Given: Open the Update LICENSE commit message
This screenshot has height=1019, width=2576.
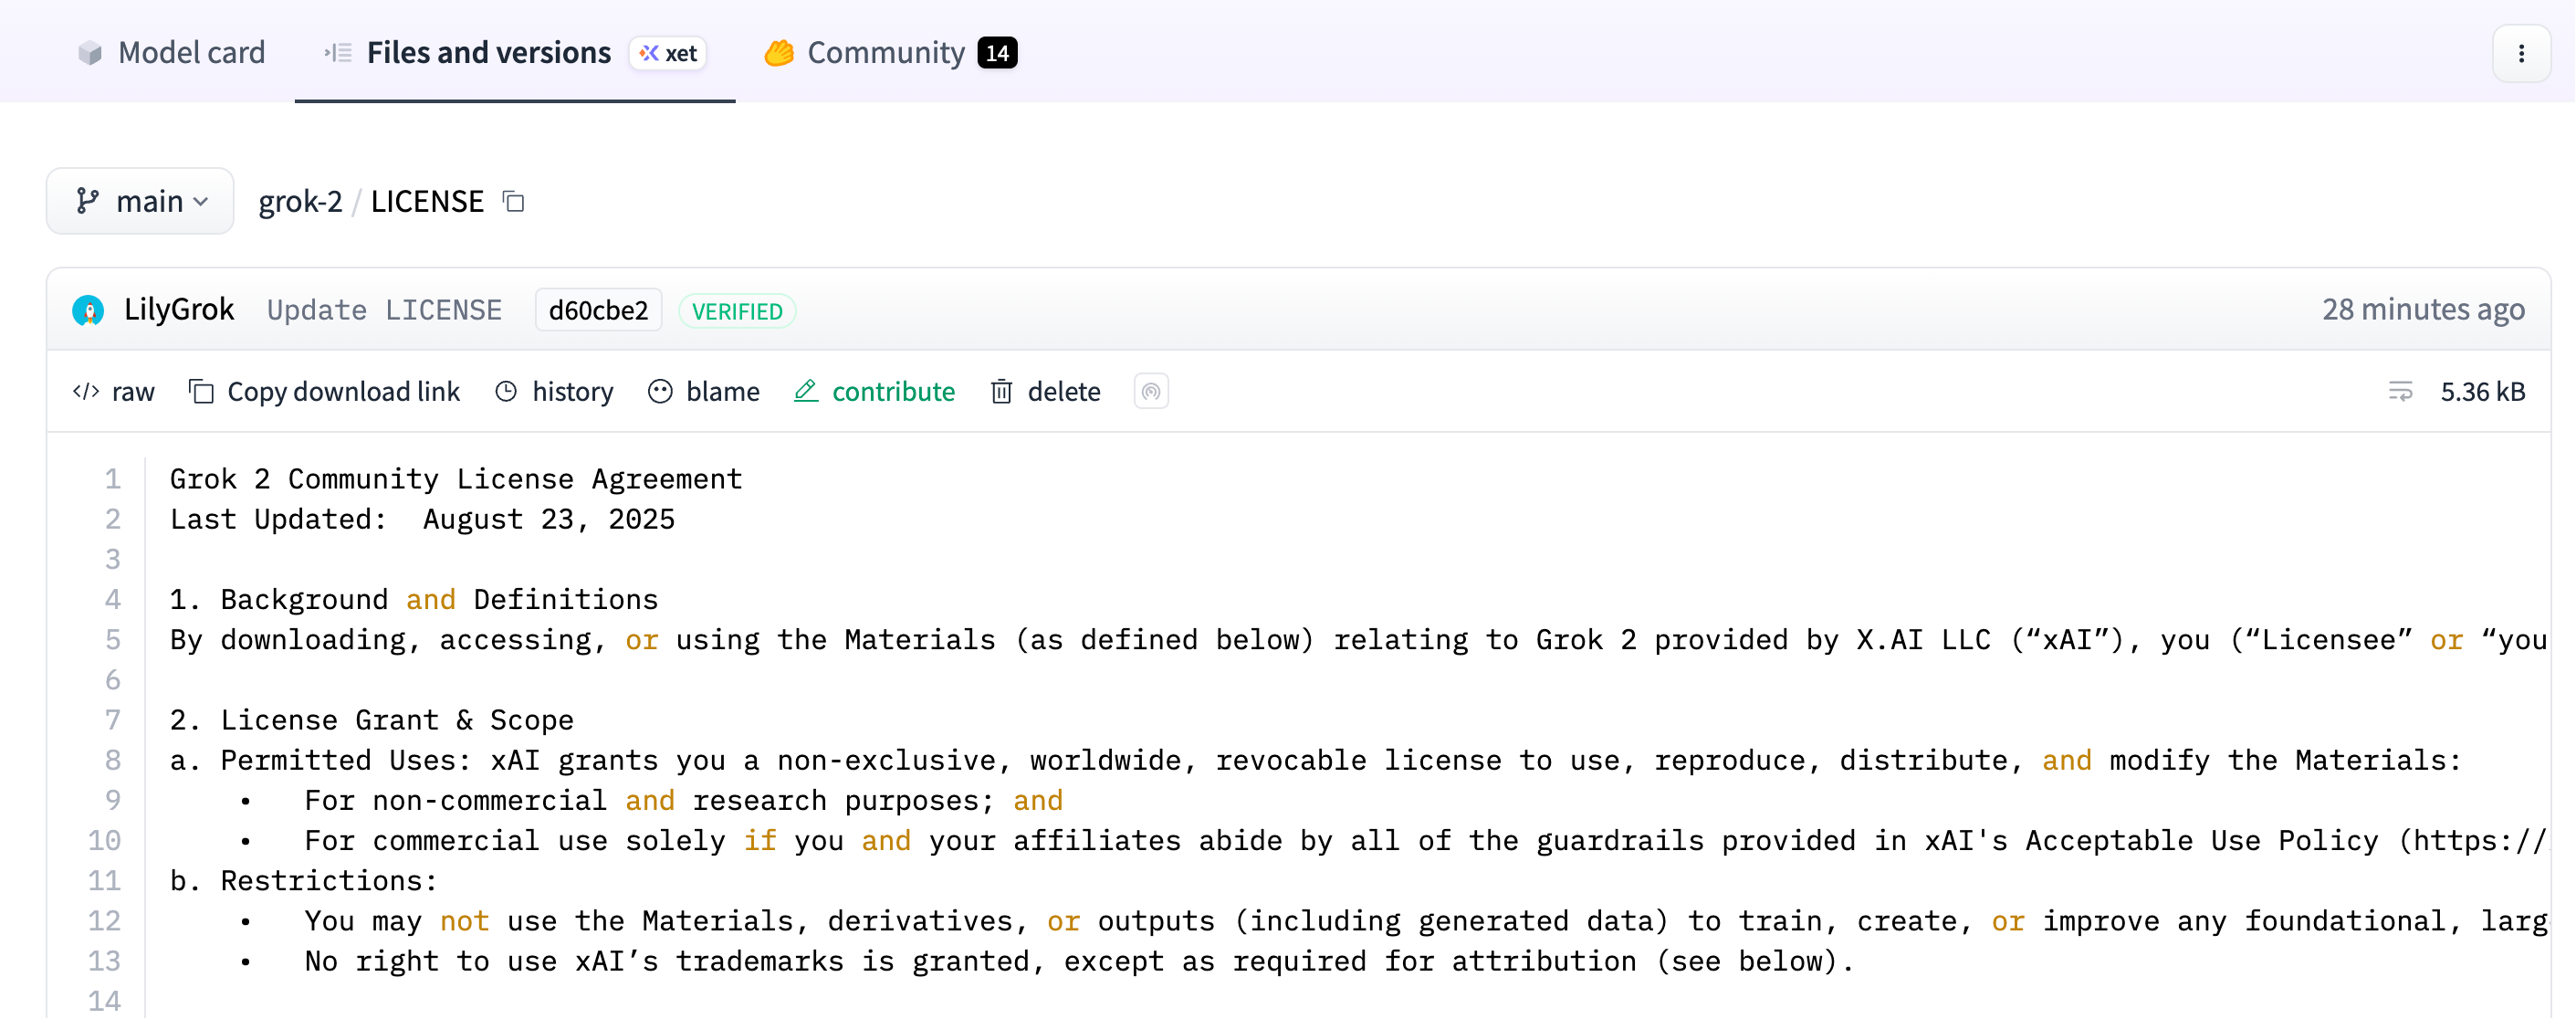Looking at the screenshot, I should point(384,310).
